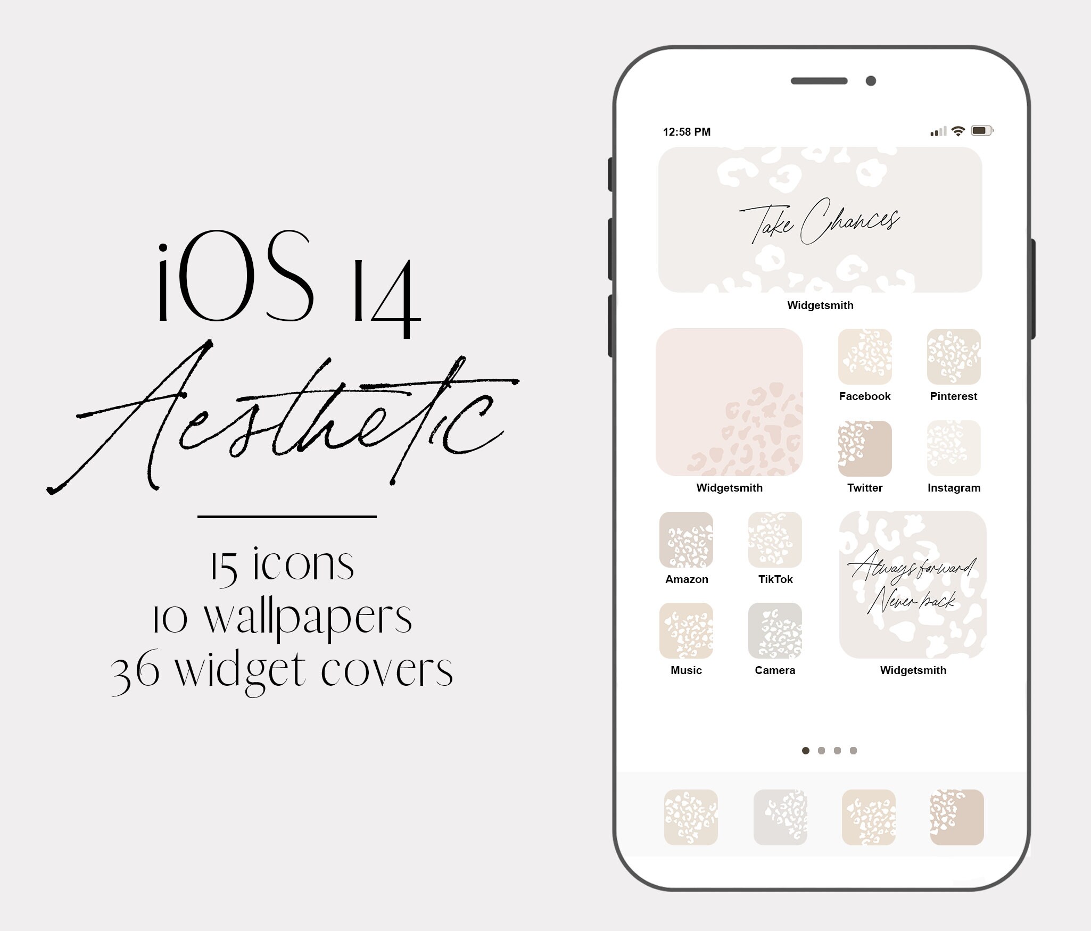Tap the large Widgetsmith widget

tap(817, 219)
